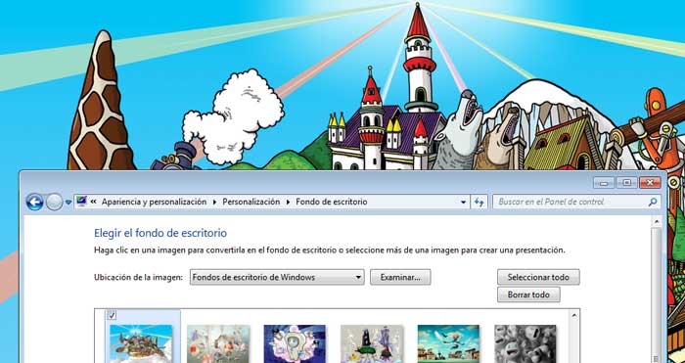Open recent pages dropdown arrow beside navigation buttons
685x363 pixels.
click(x=68, y=203)
